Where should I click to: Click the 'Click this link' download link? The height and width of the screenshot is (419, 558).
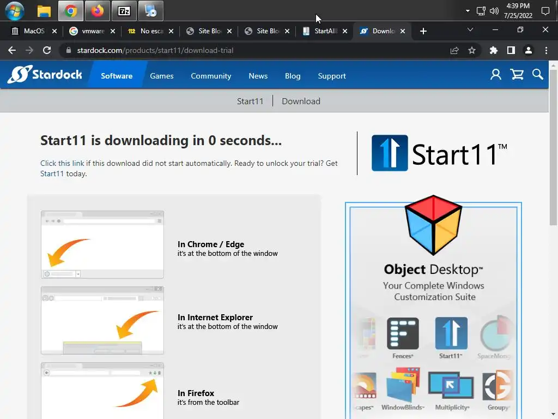[x=62, y=163]
